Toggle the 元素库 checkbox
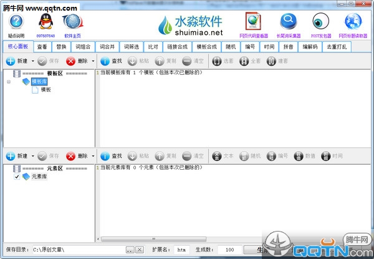 [17, 177]
